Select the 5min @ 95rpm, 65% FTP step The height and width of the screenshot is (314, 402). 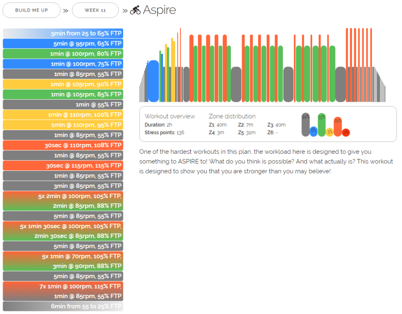coord(63,43)
